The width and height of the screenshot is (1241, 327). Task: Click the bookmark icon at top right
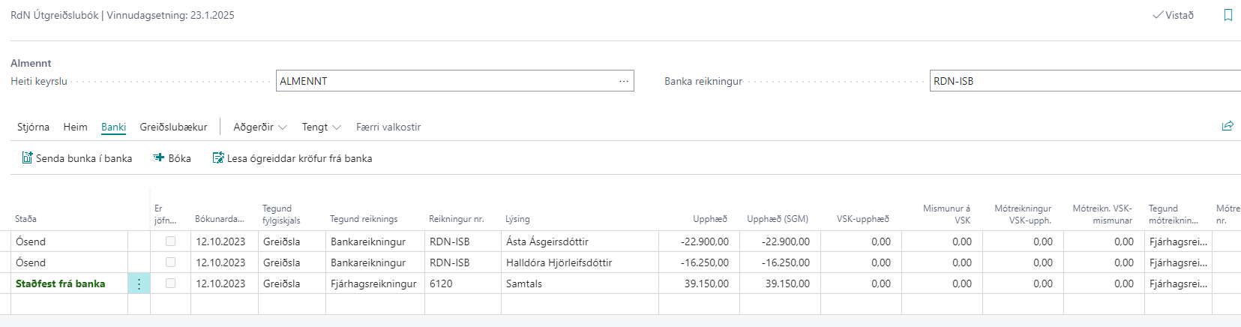tap(1228, 15)
